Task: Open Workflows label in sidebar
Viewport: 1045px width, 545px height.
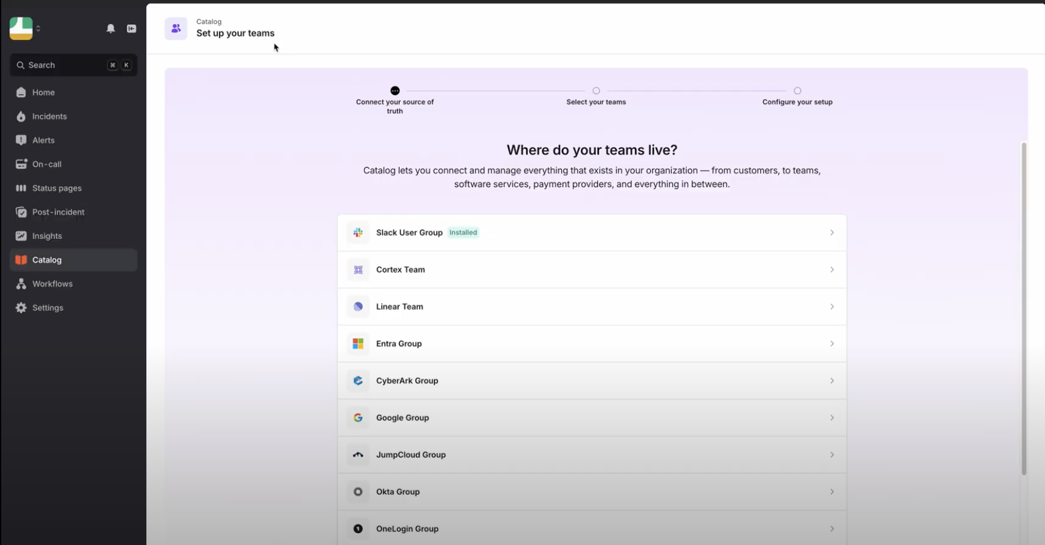Action: [52, 284]
